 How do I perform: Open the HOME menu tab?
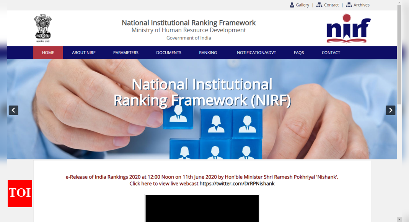(48, 53)
